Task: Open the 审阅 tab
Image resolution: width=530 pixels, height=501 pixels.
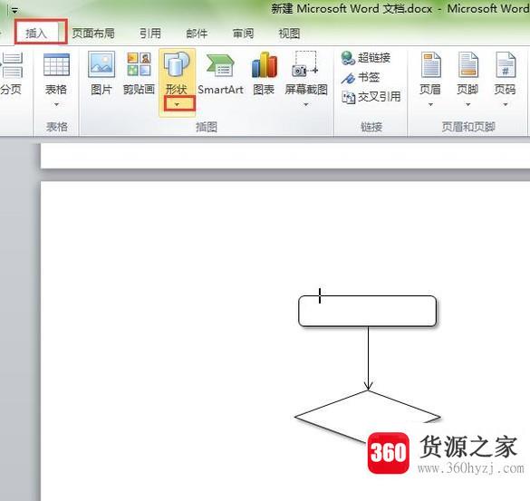Action: coord(243,34)
